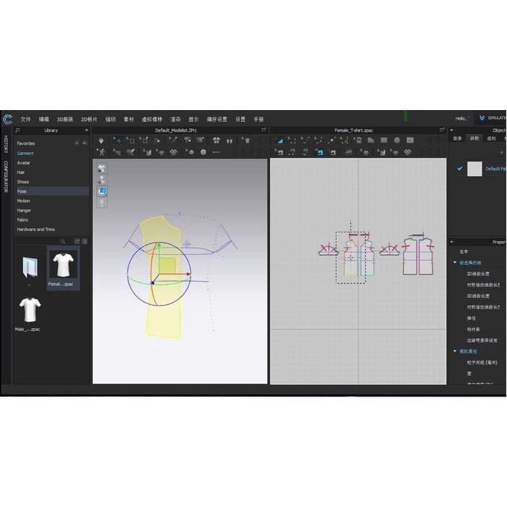Image resolution: width=507 pixels, height=507 pixels.
Task: Click the faded bottom display icon in 3D viewport
Action: [x=102, y=203]
